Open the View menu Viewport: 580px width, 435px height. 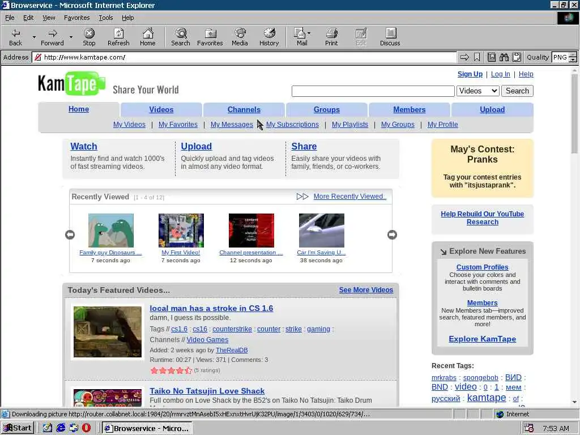[x=49, y=18]
